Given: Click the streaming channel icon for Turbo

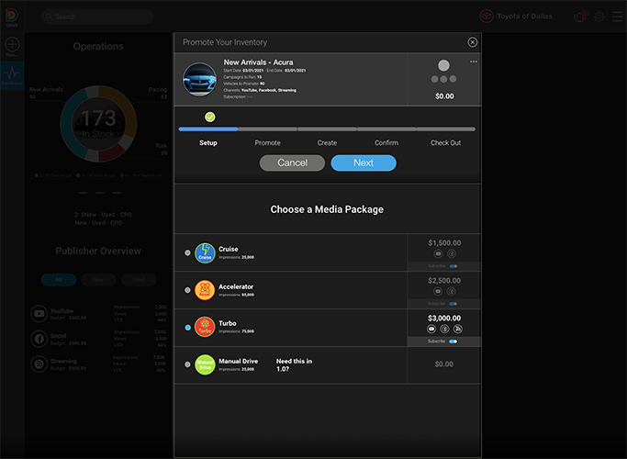Looking at the screenshot, I should 458,328.
